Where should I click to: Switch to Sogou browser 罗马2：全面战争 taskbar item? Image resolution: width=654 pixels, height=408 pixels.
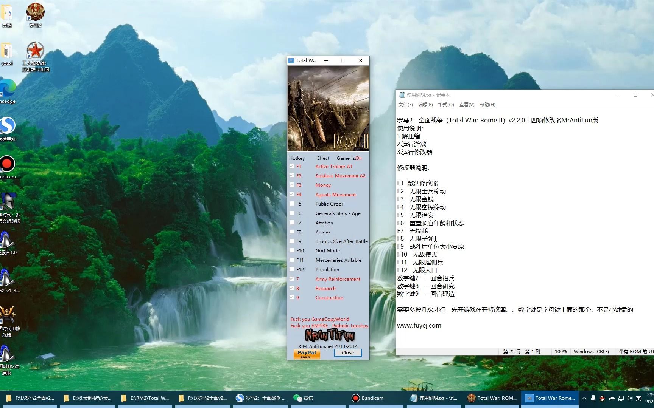point(261,398)
